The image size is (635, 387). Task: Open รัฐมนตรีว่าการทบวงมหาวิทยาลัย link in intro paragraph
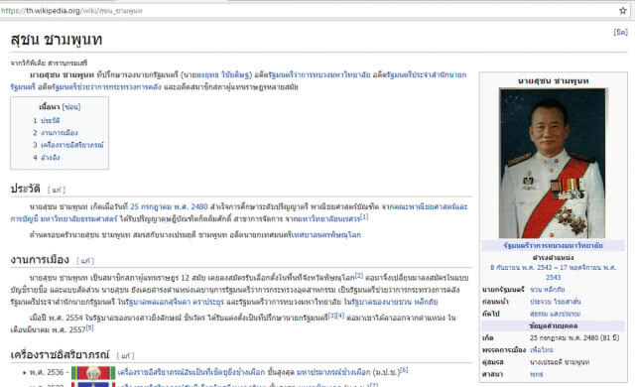(x=319, y=74)
